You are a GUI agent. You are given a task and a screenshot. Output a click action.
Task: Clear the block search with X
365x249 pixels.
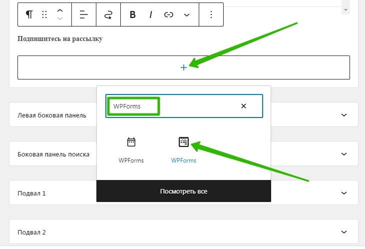[x=244, y=106]
